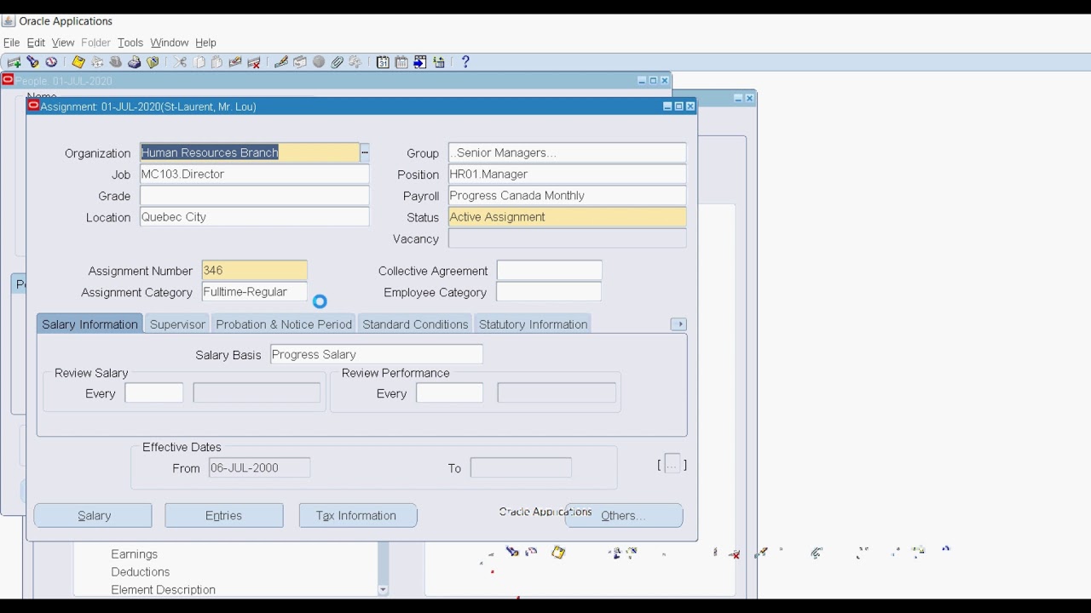
Task: Click the Entries button
Action: (223, 516)
